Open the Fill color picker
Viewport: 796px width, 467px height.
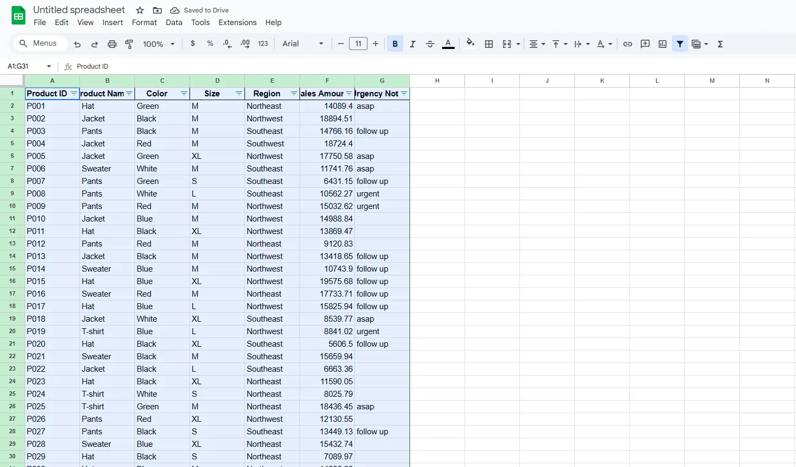pos(470,44)
